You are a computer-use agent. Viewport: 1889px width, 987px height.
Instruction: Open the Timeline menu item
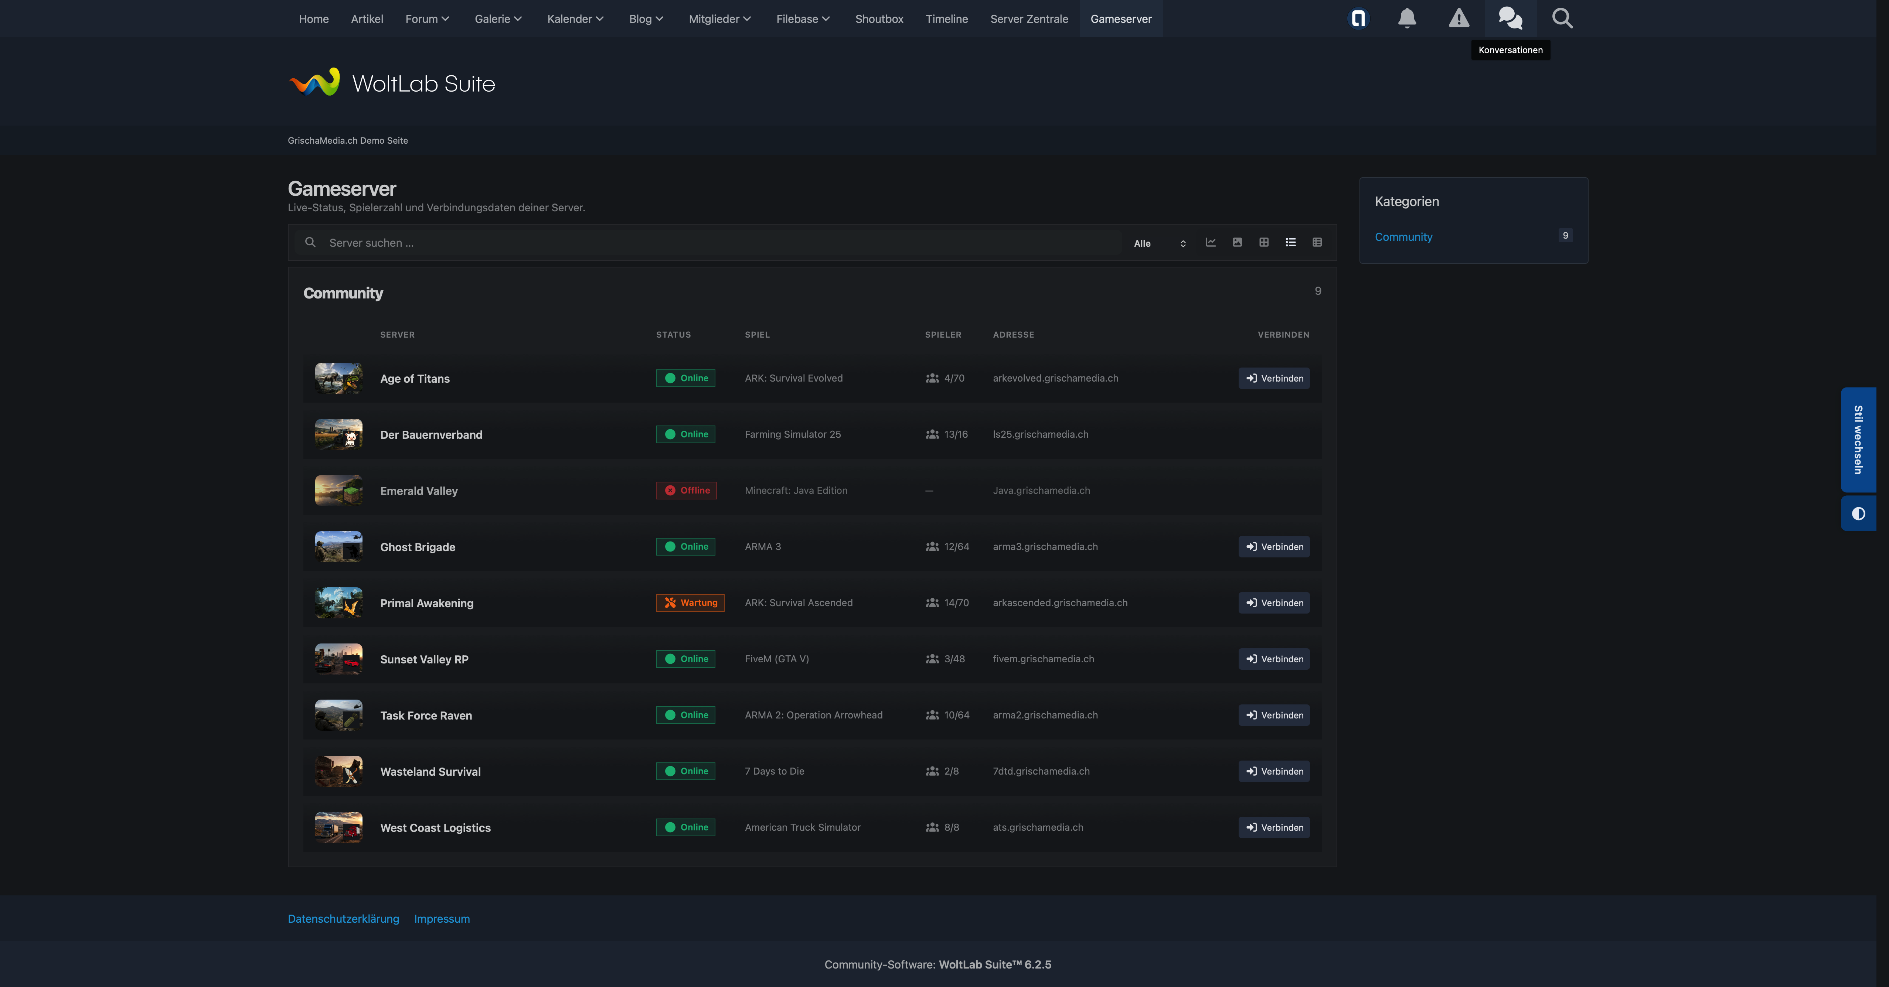click(946, 19)
